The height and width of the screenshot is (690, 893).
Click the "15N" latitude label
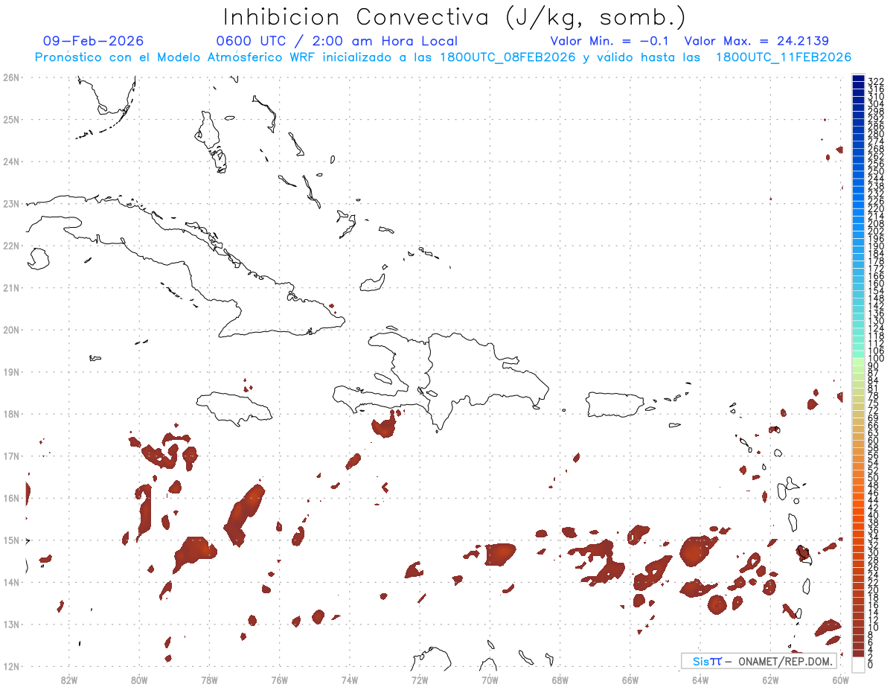coord(11,540)
